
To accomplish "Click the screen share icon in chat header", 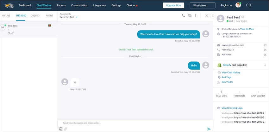I will click(x=190, y=15).
